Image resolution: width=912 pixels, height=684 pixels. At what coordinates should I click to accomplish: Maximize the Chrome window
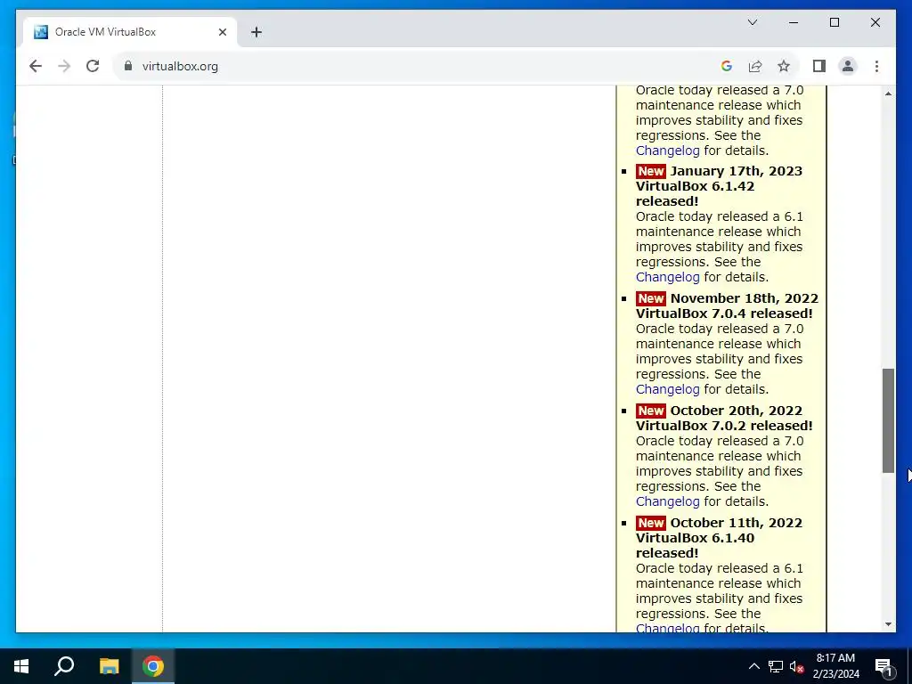834,22
